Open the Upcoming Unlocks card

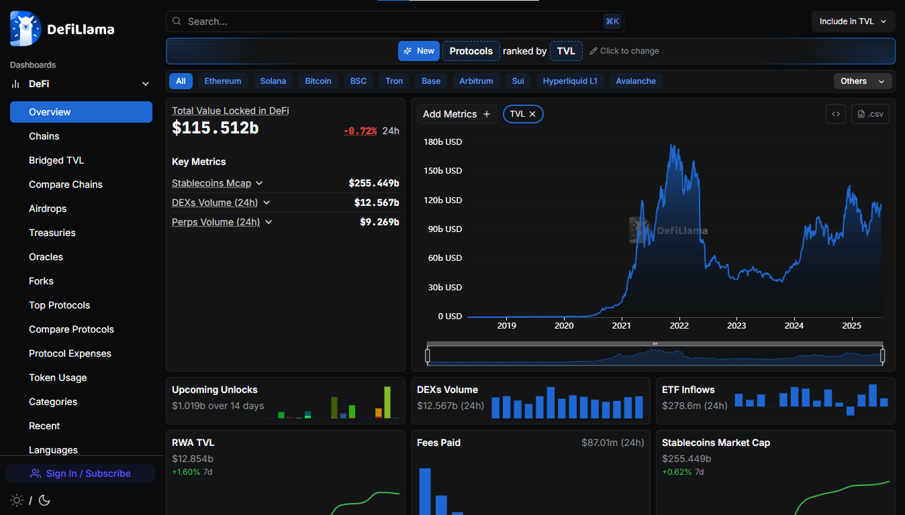286,400
